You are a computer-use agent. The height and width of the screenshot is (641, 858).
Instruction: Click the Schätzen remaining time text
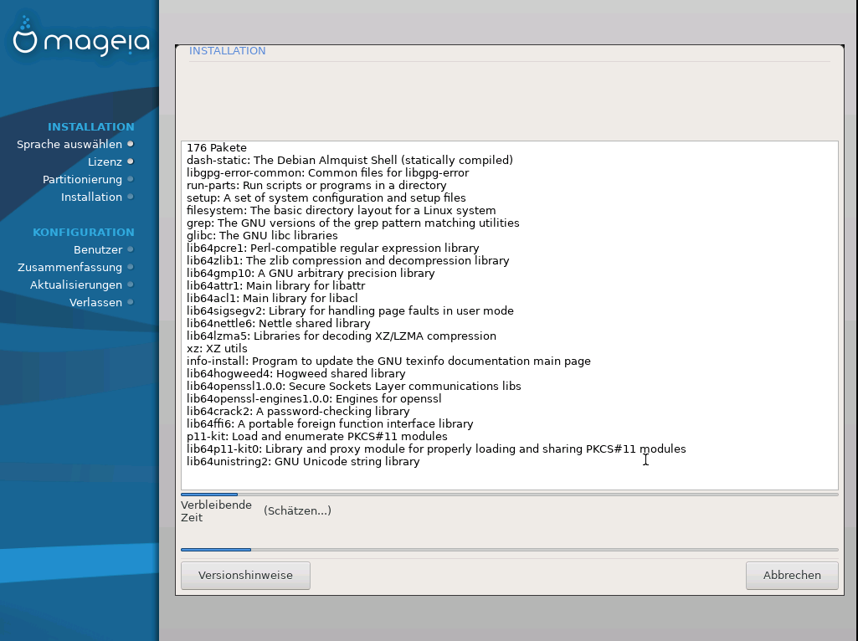coord(297,510)
